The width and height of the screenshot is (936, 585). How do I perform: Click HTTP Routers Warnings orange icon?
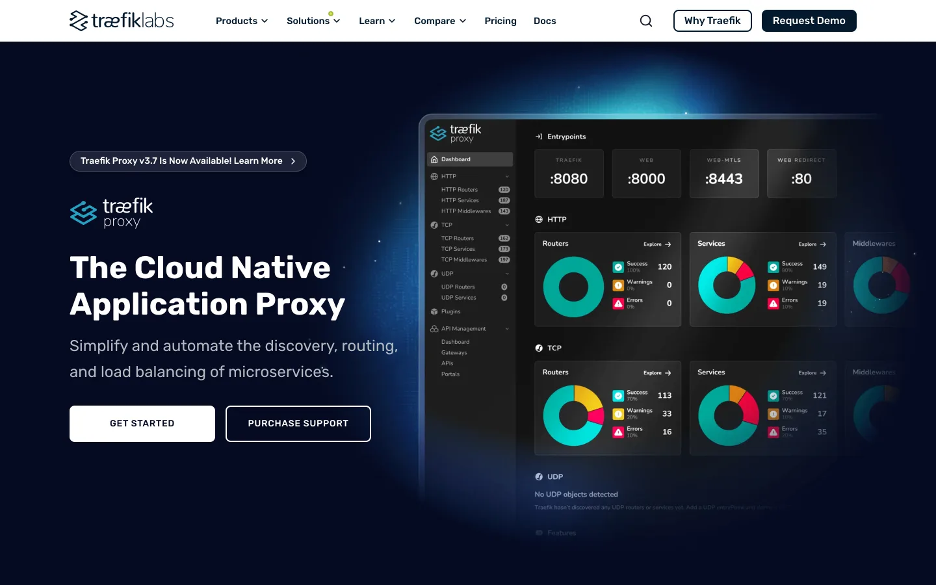[x=618, y=285]
